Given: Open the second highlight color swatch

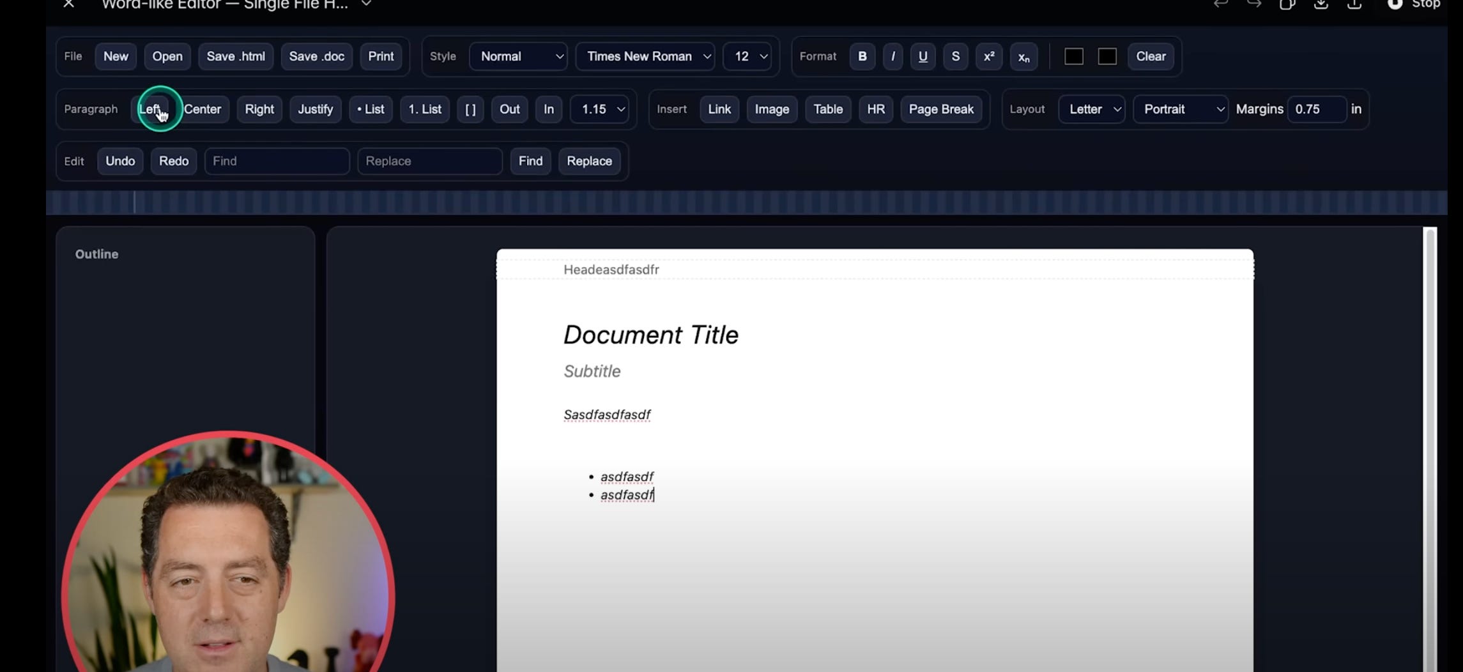Looking at the screenshot, I should [x=1107, y=56].
